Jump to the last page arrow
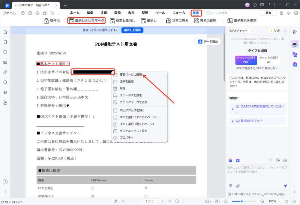 pos(169,201)
